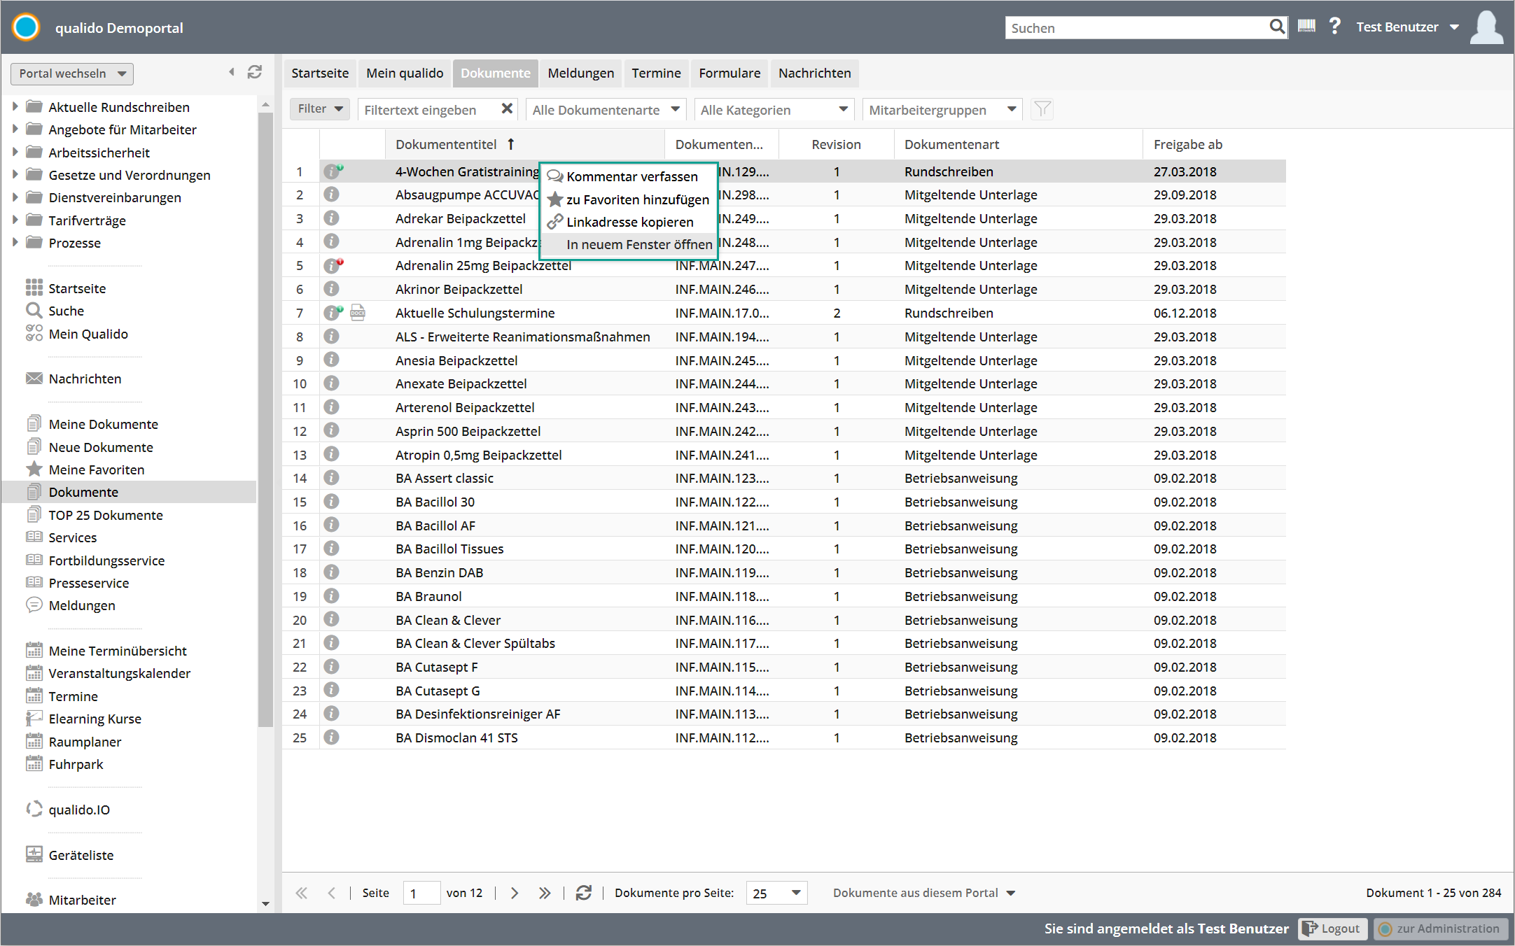Screen dimensions: 1515x946
Task: Open help via question mark icon
Action: [1335, 27]
